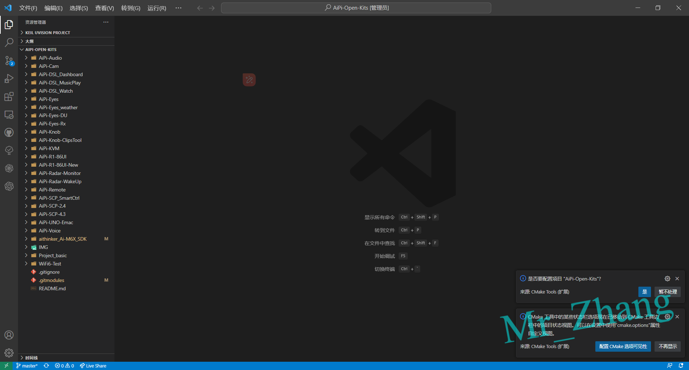Expand the AiPi-SCP_SmartCtrl folder

pyautogui.click(x=66, y=198)
